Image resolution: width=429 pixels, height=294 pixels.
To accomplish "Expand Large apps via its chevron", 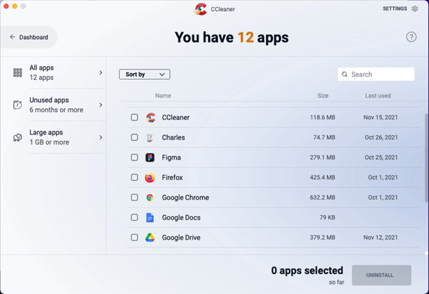I will pyautogui.click(x=100, y=137).
